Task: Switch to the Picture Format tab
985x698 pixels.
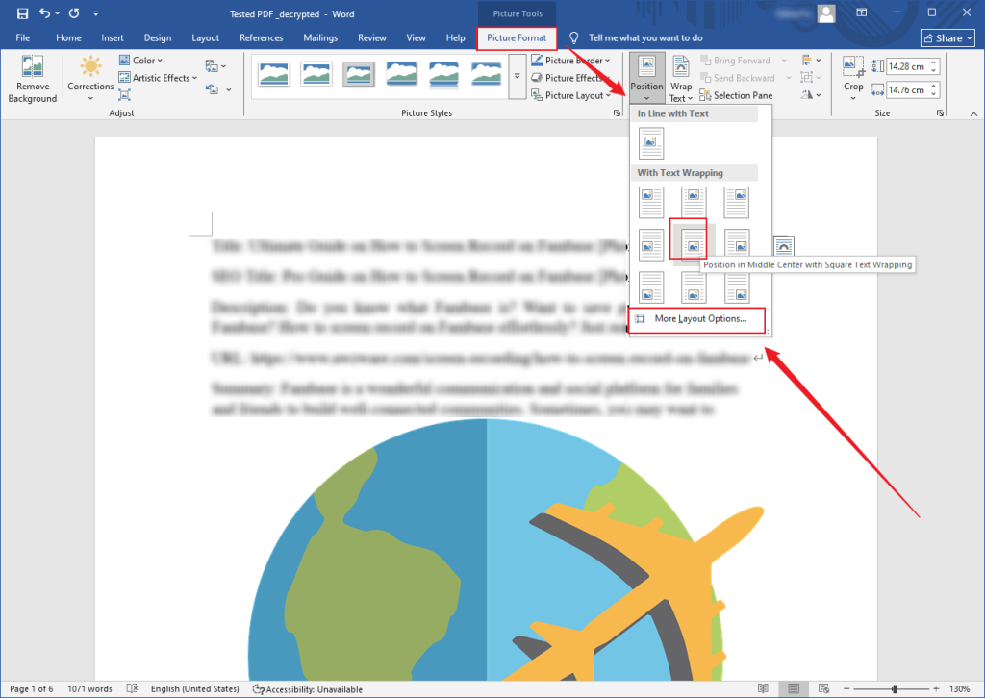Action: [517, 37]
